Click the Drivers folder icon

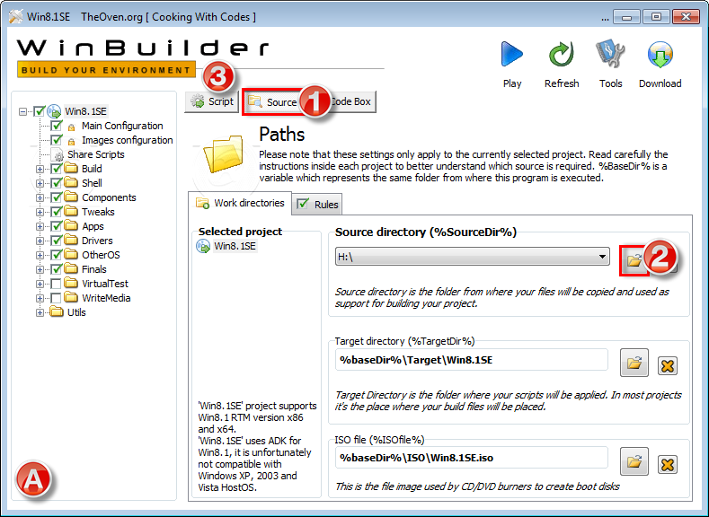click(70, 241)
